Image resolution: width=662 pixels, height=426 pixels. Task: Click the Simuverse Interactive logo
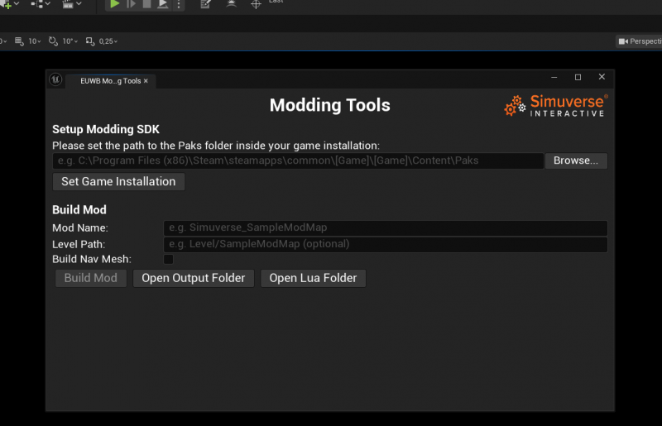coord(555,106)
